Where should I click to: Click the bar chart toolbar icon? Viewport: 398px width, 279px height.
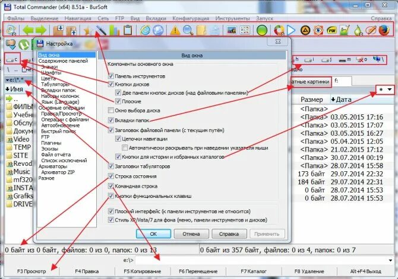pos(115,30)
